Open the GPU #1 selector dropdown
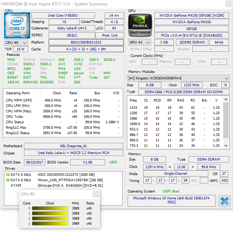Image resolution: width=233 pixels, height=232 pixels. [x=140, y=42]
